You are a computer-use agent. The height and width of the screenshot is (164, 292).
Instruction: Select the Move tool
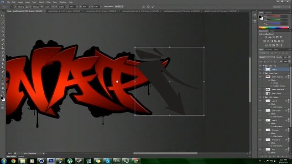click(3, 15)
